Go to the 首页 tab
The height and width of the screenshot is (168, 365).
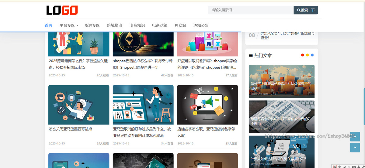point(48,25)
